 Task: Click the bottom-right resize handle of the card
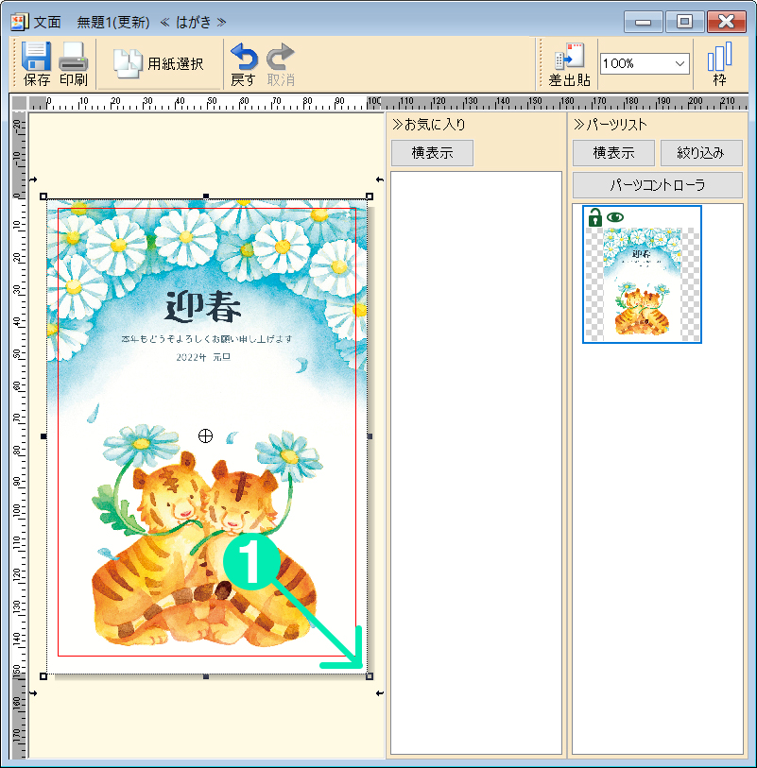369,676
